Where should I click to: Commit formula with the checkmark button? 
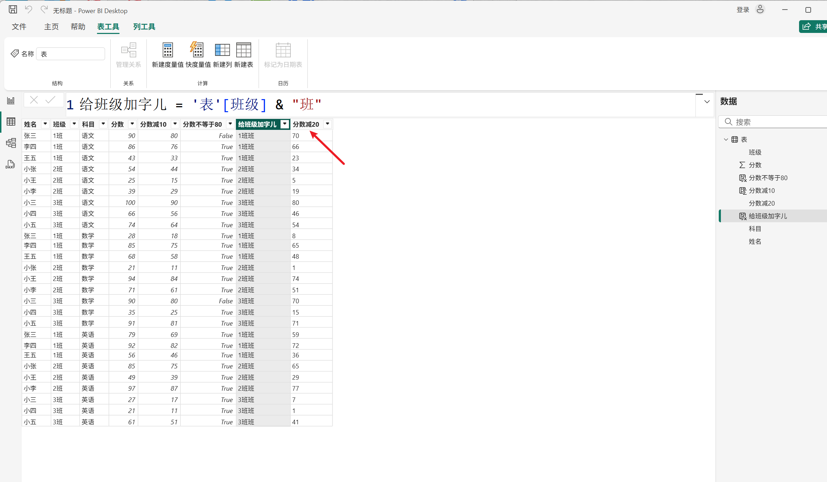(51, 100)
